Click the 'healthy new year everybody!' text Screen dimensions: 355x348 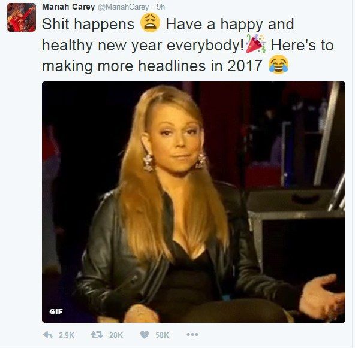[143, 46]
